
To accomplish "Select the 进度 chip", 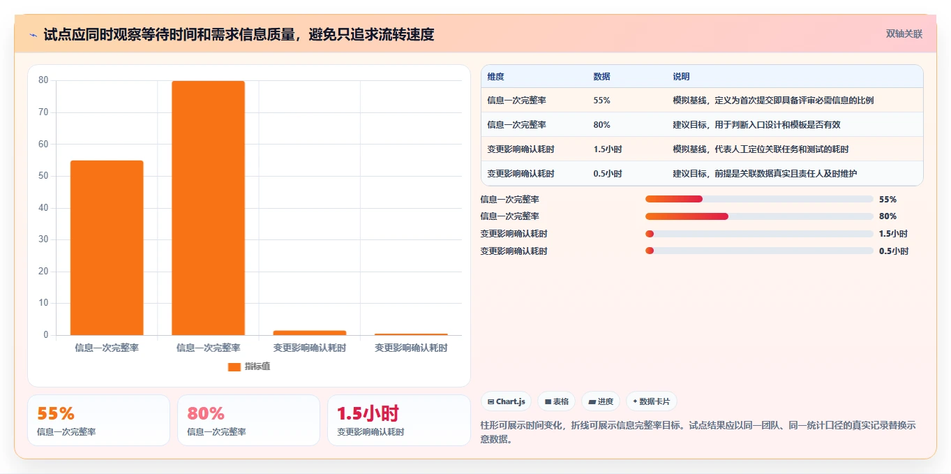I will [601, 401].
